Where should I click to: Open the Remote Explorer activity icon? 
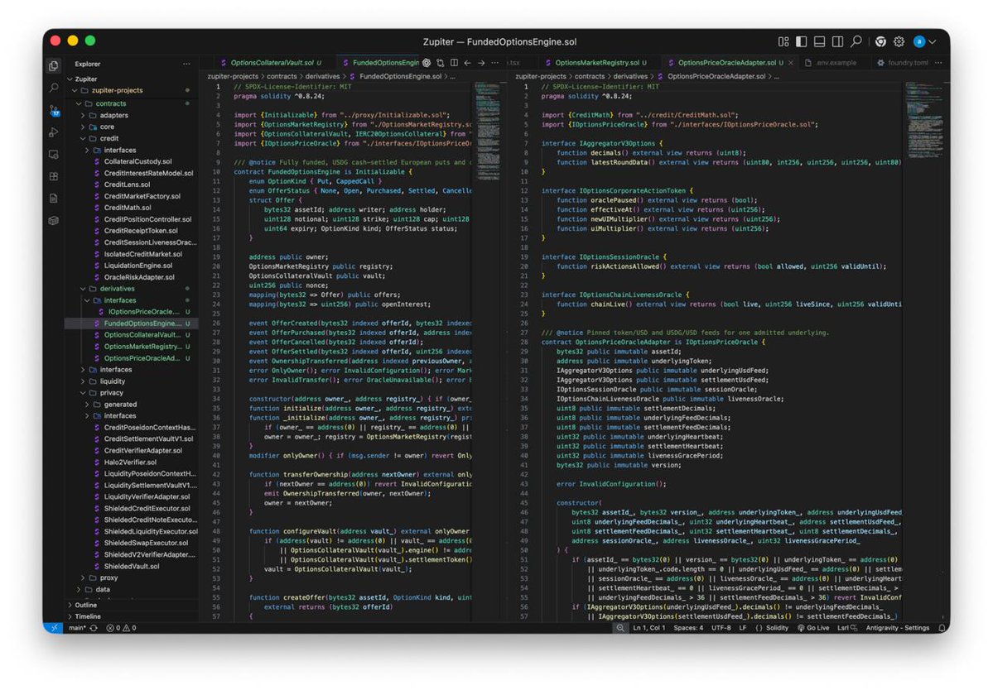tap(54, 155)
